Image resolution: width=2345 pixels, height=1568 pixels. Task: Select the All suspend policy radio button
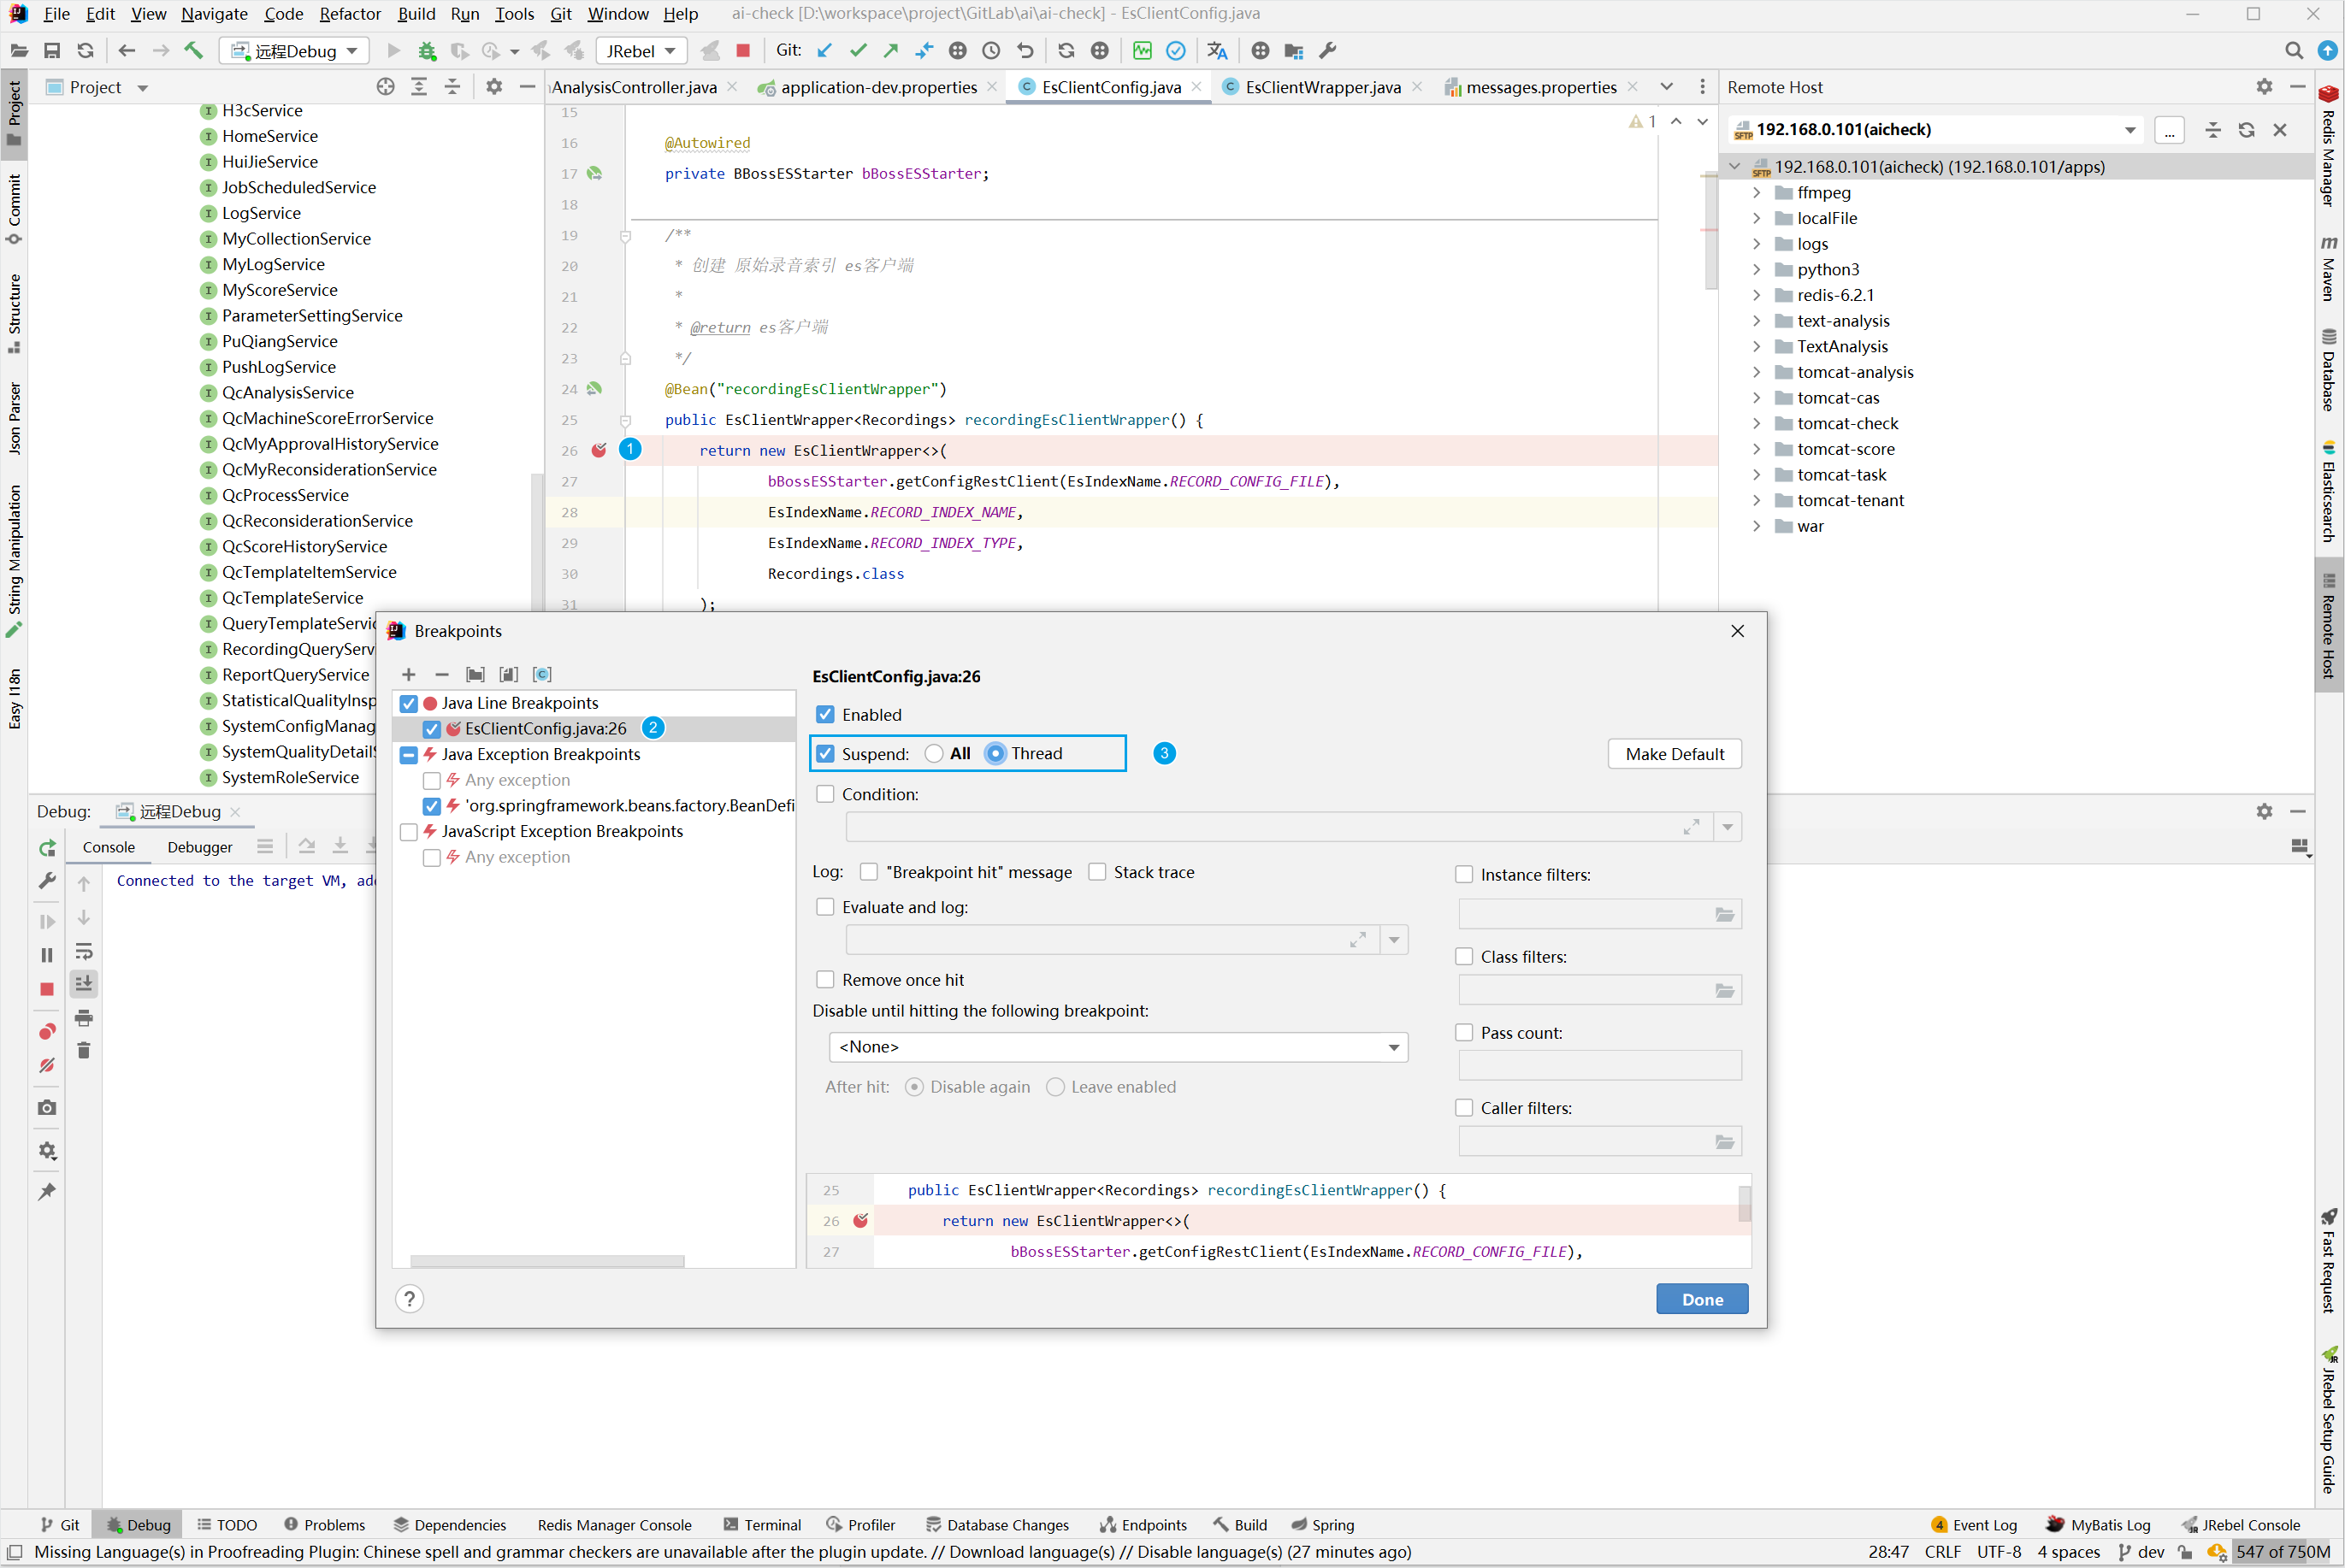[934, 753]
